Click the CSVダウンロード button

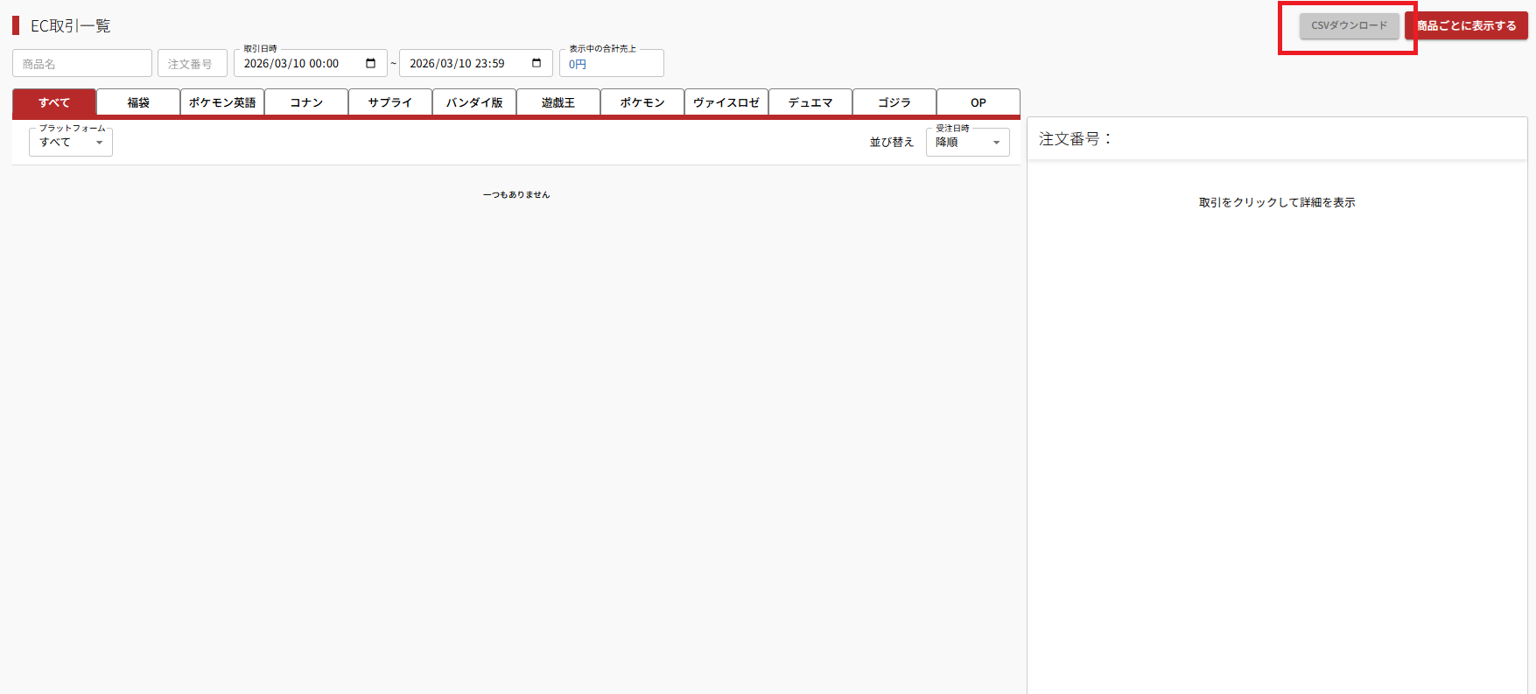1349,25
